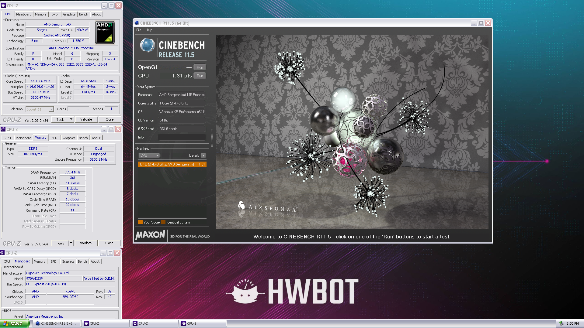The height and width of the screenshot is (328, 584).
Task: Open Tools dropdown arrow in Memory CPU-Z window
Action: point(71,243)
